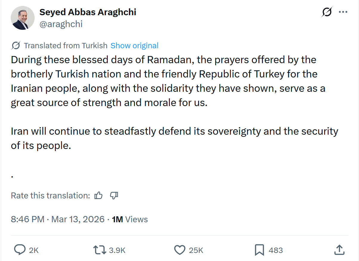Repost this post using the arrows icon

(x=100, y=250)
